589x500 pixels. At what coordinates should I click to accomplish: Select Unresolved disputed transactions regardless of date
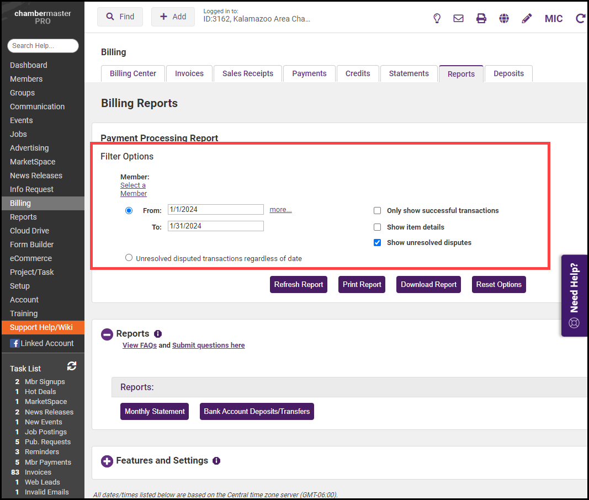pyautogui.click(x=129, y=258)
